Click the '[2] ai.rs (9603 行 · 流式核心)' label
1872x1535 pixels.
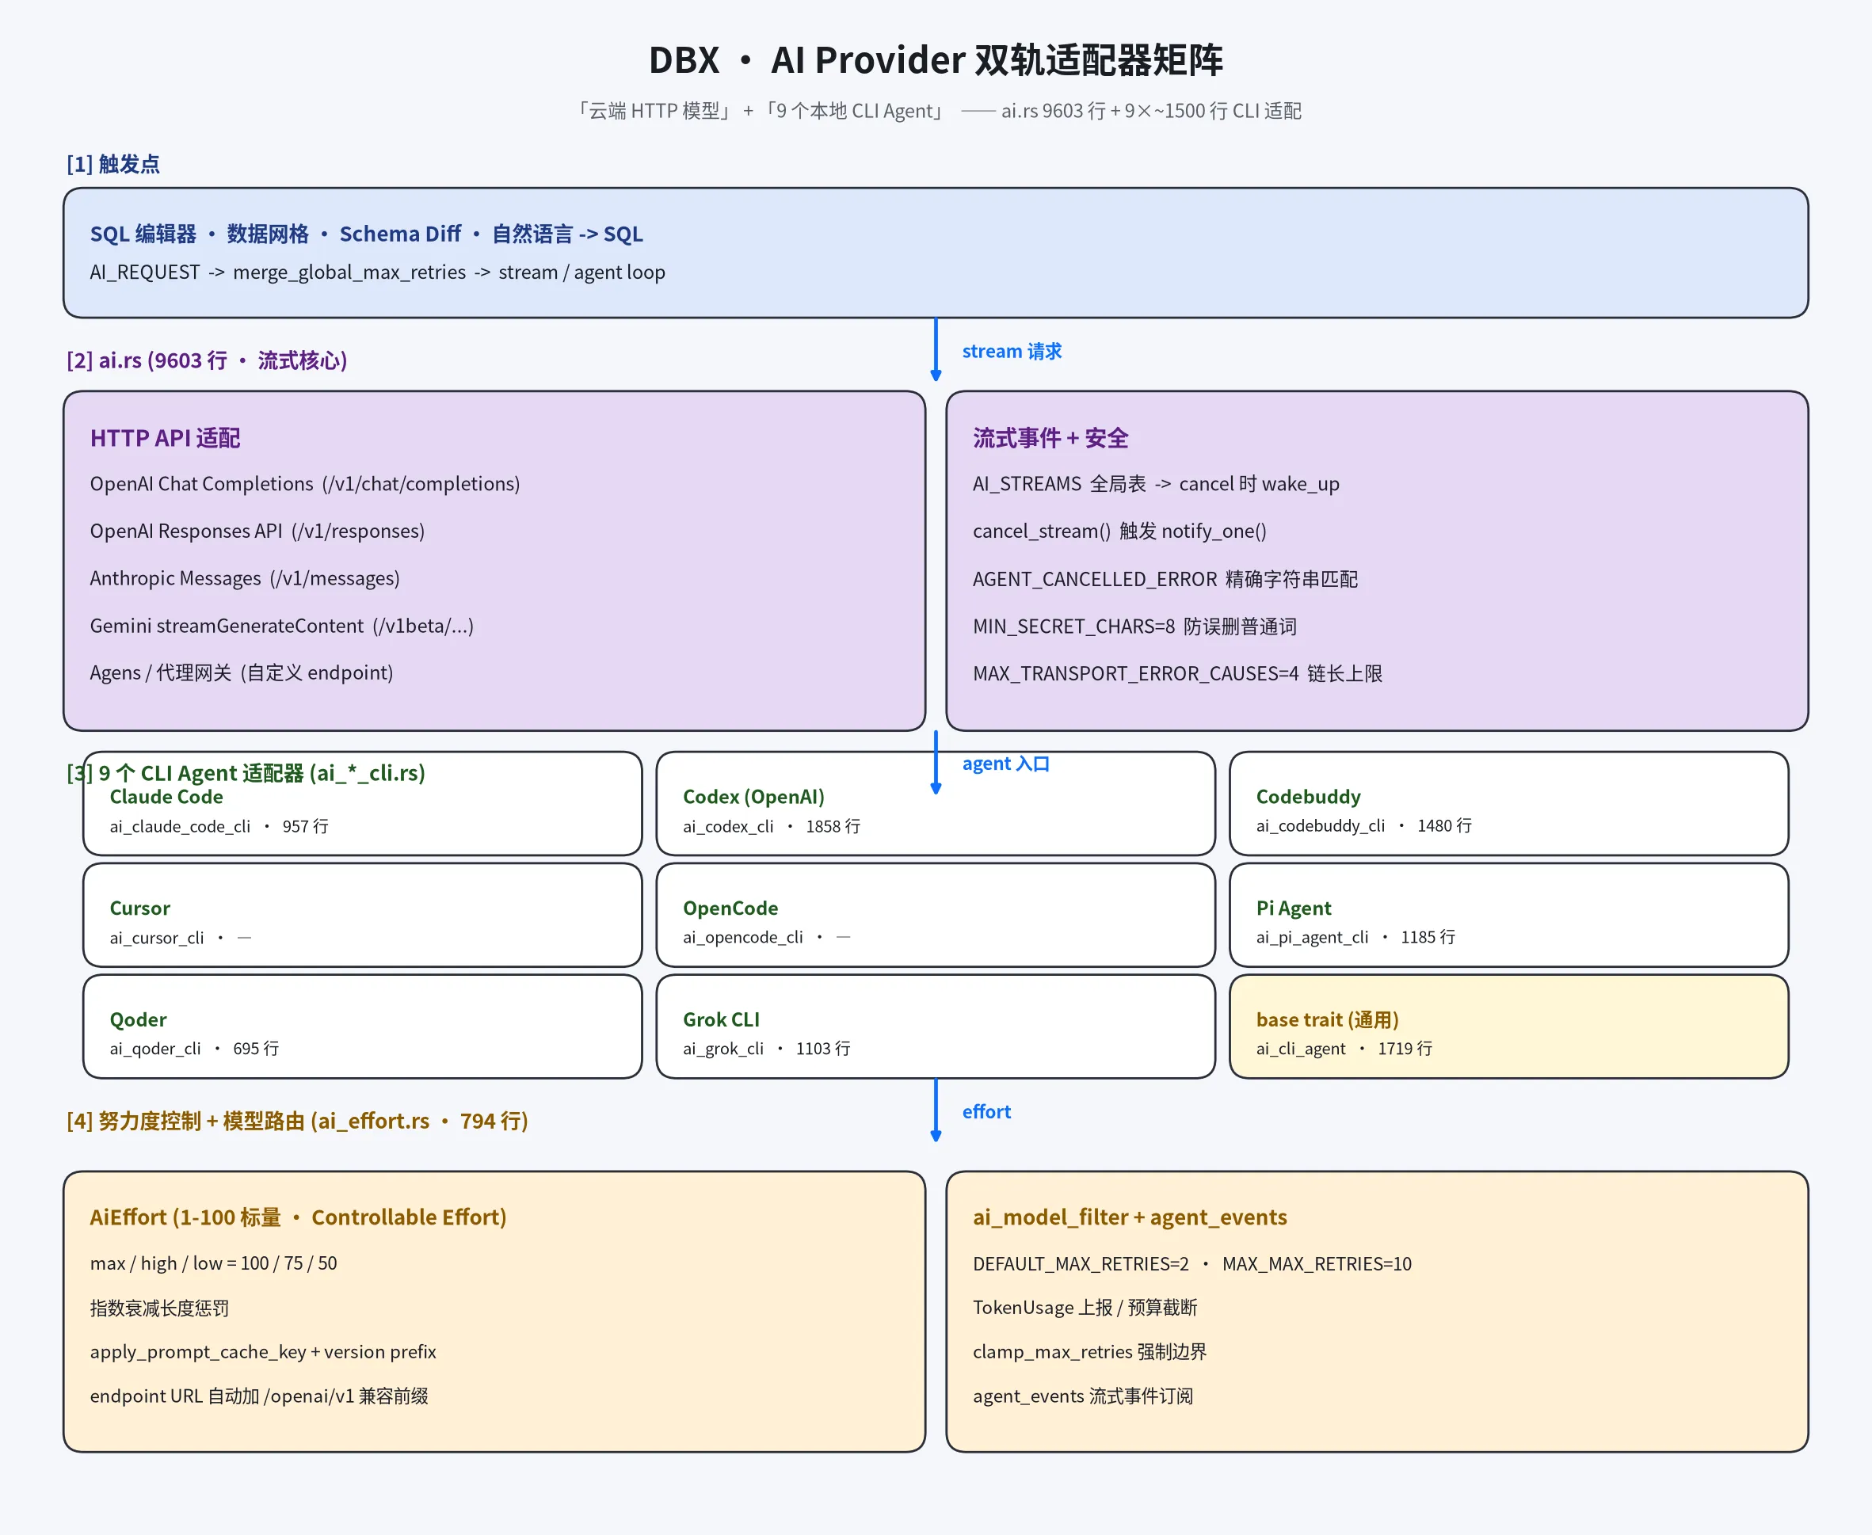tap(207, 360)
